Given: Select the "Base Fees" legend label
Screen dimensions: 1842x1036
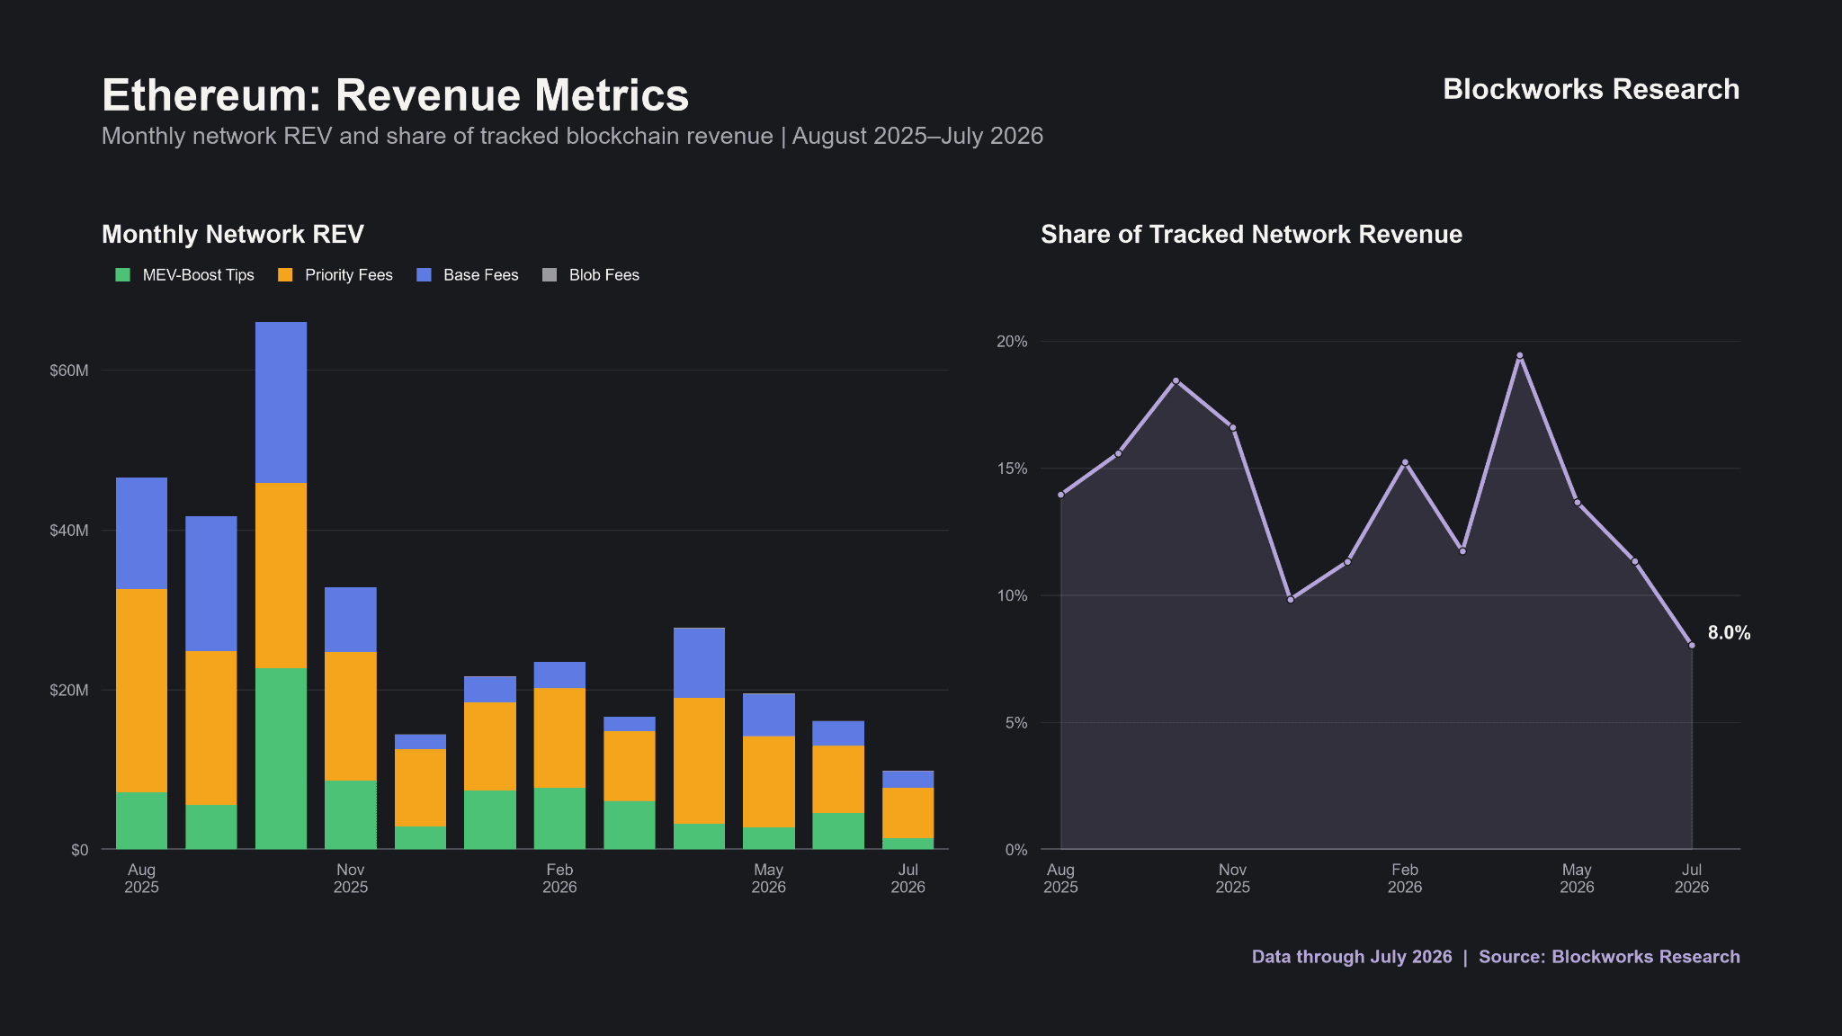Looking at the screenshot, I should (x=481, y=275).
